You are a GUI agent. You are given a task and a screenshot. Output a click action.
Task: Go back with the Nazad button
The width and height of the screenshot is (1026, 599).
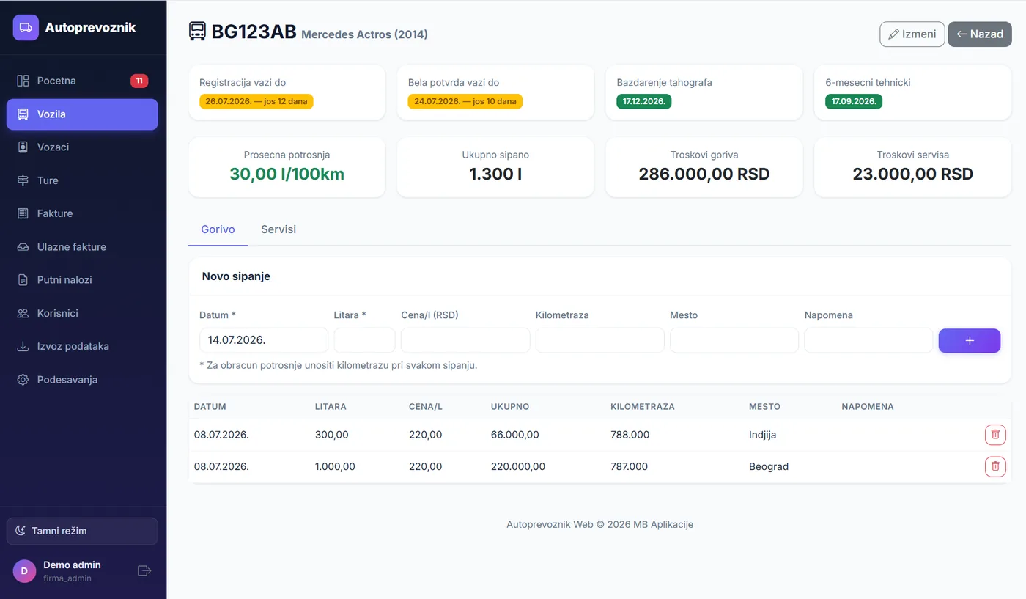(x=980, y=34)
